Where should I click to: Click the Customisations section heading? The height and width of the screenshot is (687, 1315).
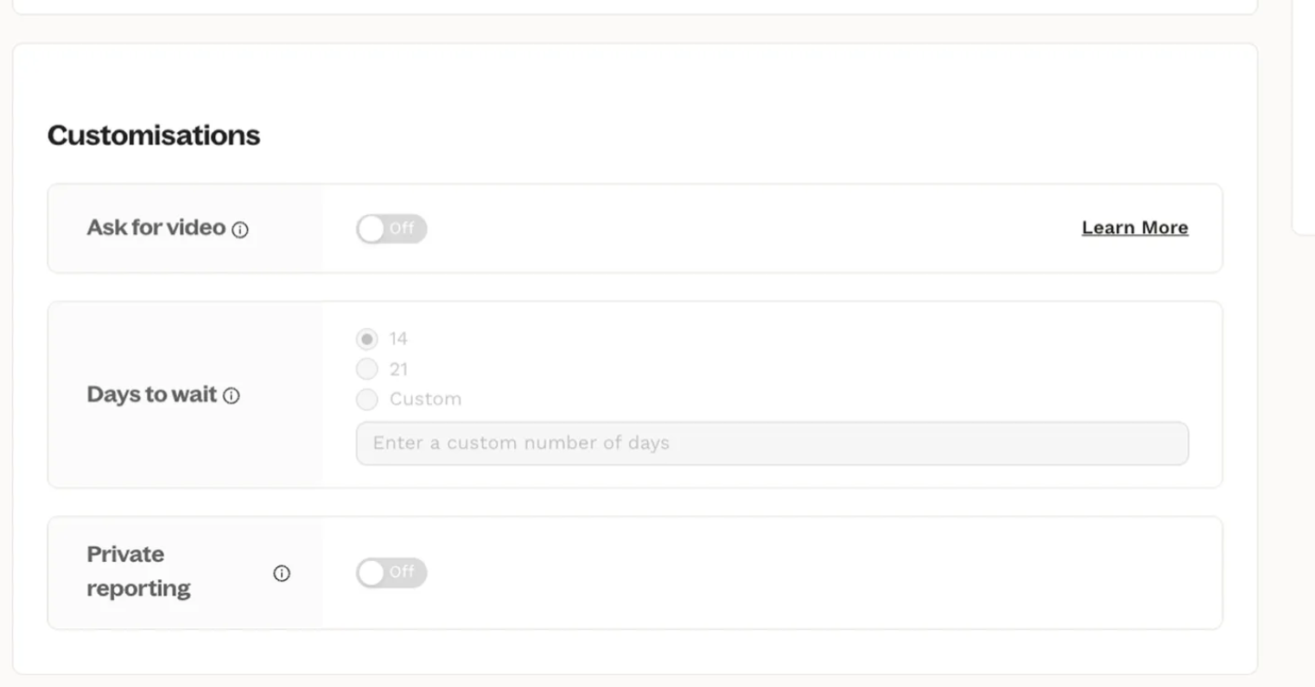(154, 136)
